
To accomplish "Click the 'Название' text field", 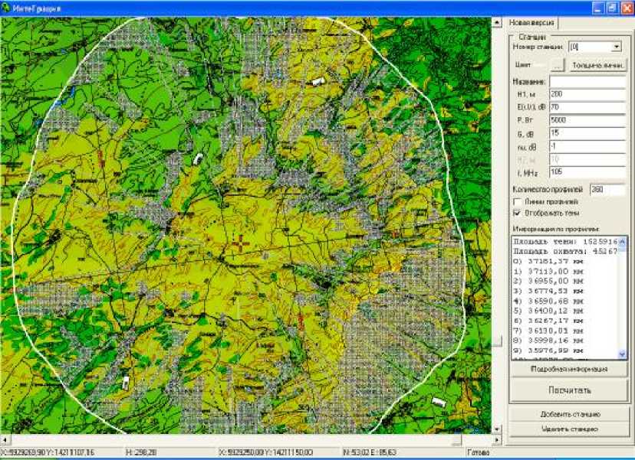I will (x=587, y=81).
